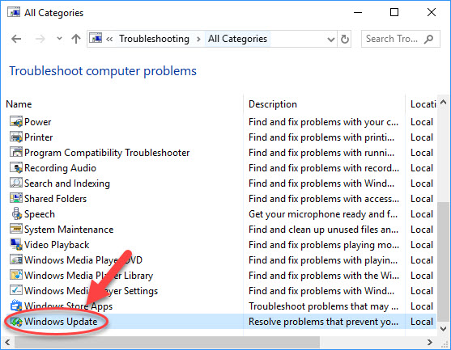The height and width of the screenshot is (350, 451).
Task: Select Local cell in the Power row
Action: pyautogui.click(x=422, y=122)
